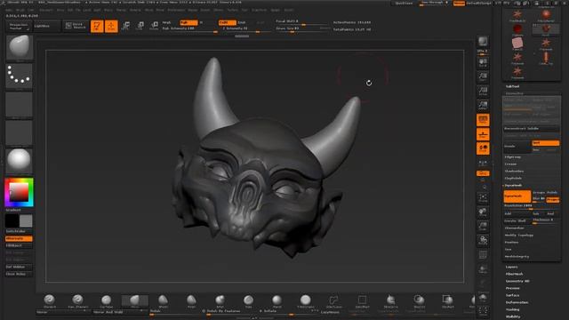The image size is (569, 320).
Task: Expand the Geometry subpalette
Action: coord(515,93)
